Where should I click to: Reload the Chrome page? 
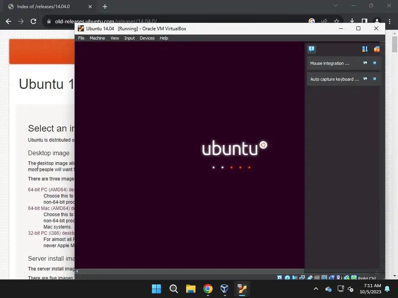(x=33, y=21)
